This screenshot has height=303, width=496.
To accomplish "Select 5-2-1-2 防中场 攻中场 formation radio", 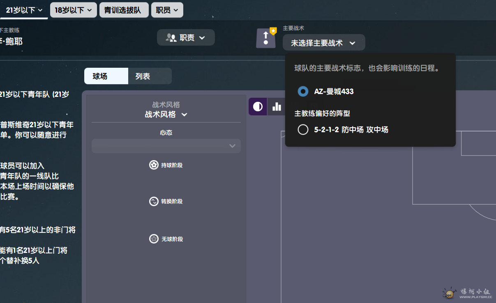I will [x=303, y=130].
